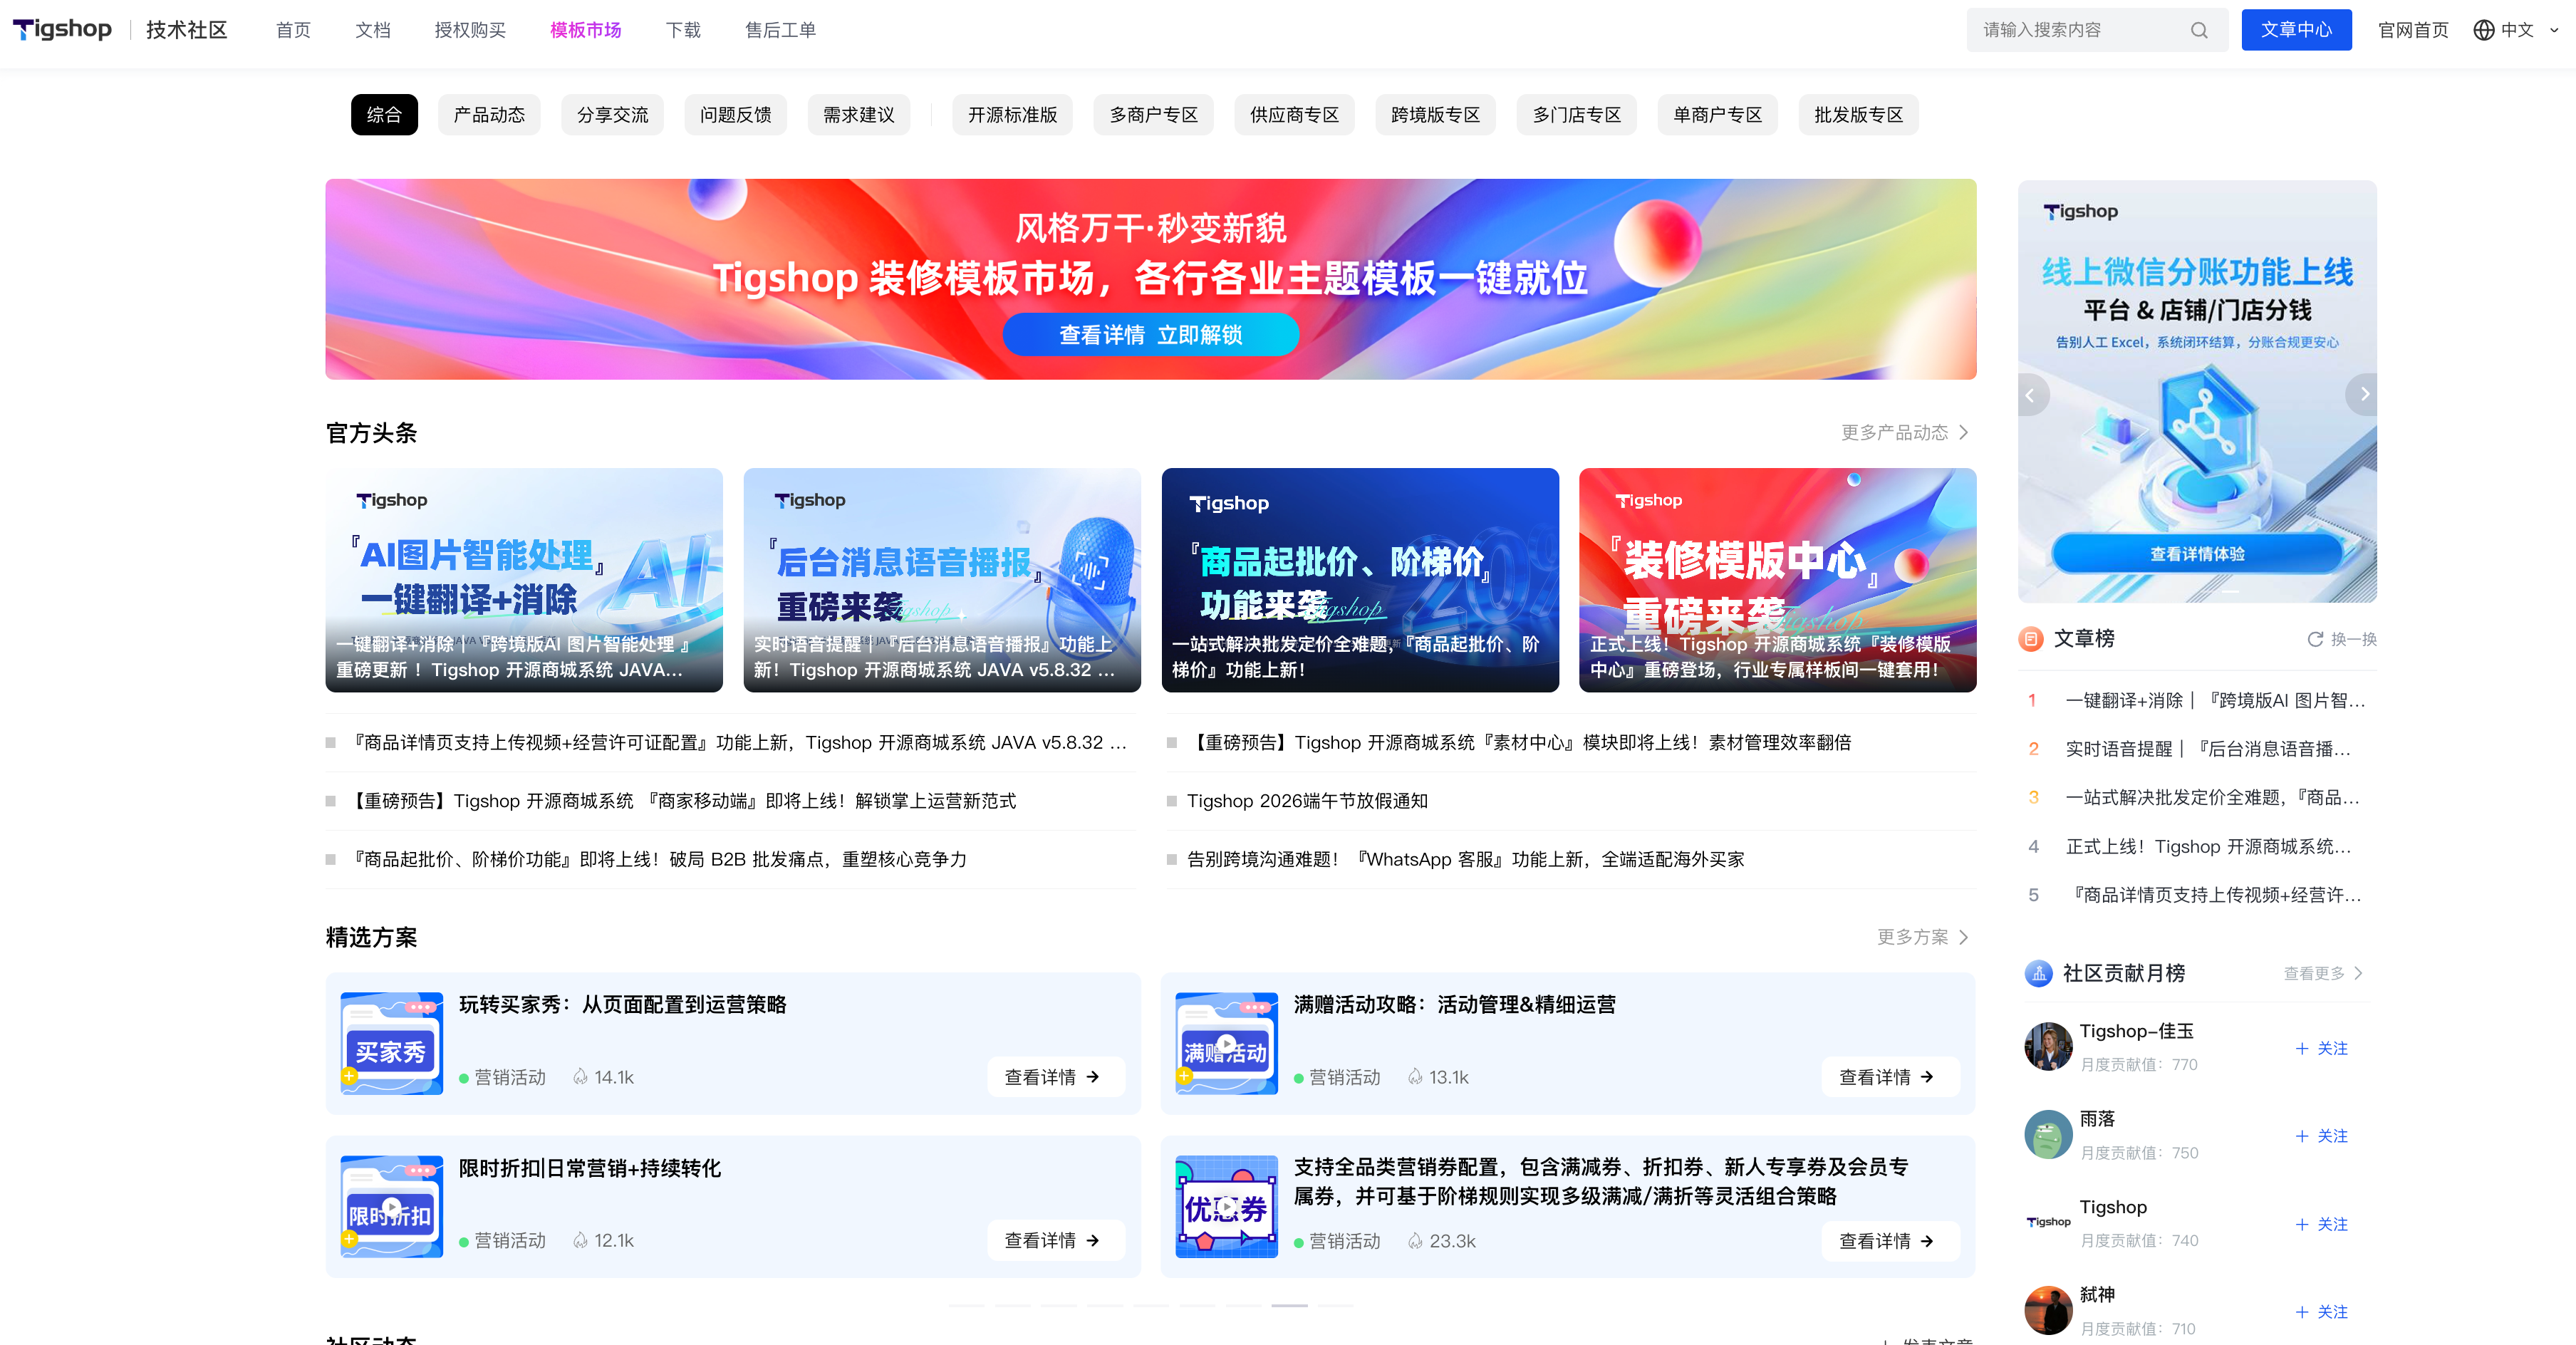Select the 问题反馈 category tab
The image size is (2576, 1345).
coord(735,115)
